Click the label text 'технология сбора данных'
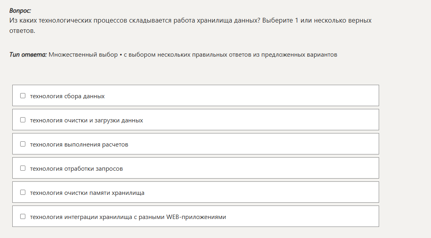The width and height of the screenshot is (431, 238). pyautogui.click(x=67, y=96)
